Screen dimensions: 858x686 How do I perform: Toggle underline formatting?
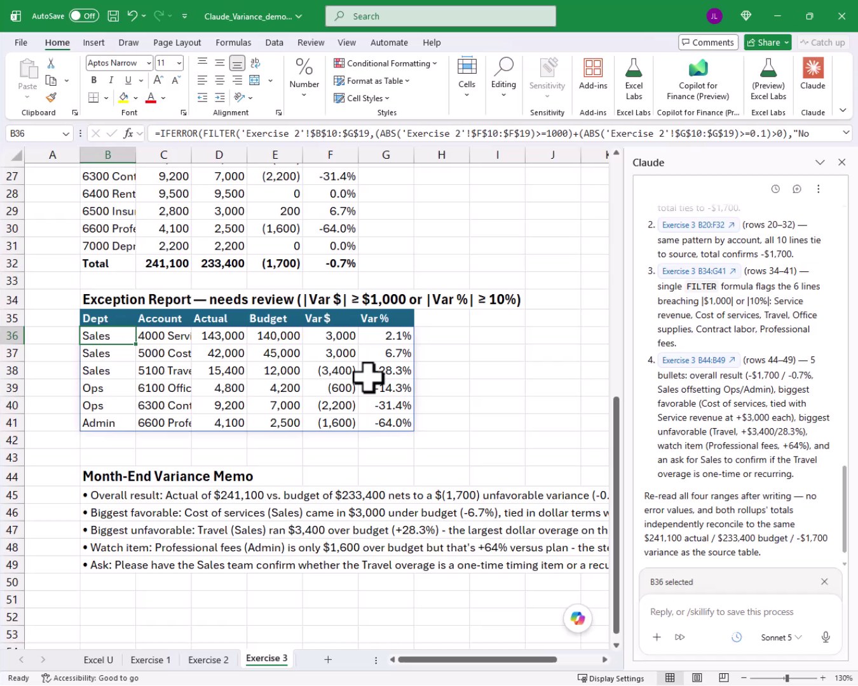coord(128,80)
